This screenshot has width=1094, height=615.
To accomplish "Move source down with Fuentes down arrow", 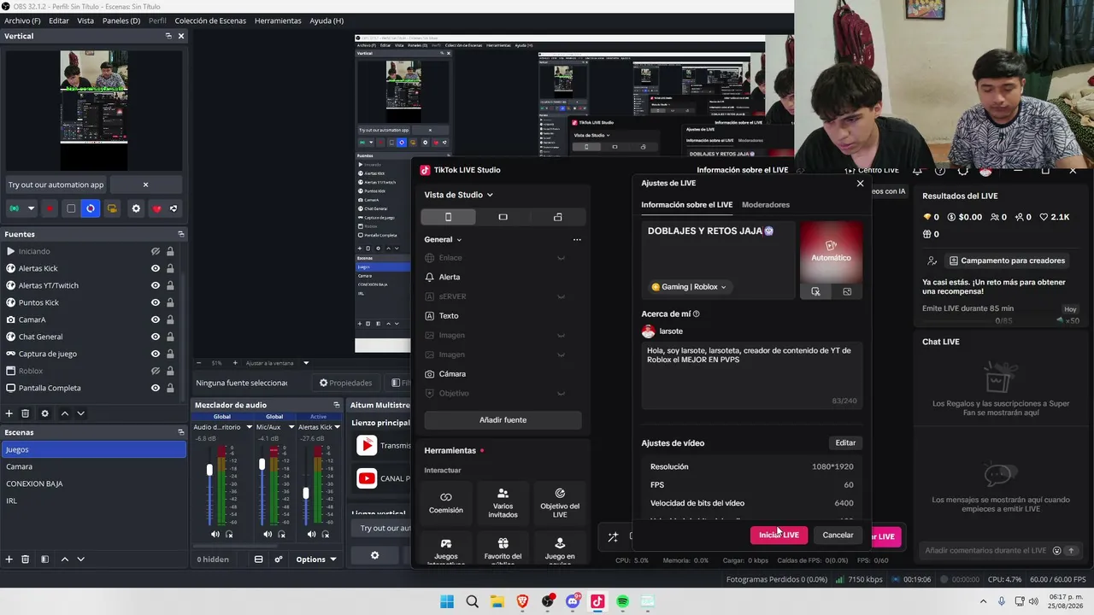I will [80, 413].
